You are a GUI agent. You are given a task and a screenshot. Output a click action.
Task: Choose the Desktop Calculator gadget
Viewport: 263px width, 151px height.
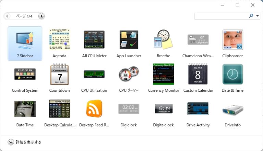click(59, 109)
